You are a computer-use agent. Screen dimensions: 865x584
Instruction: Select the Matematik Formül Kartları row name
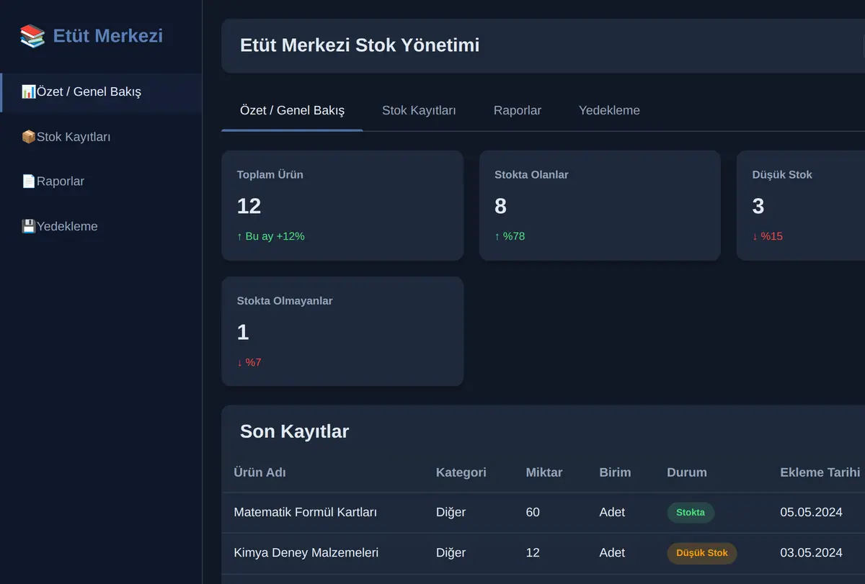click(x=306, y=513)
